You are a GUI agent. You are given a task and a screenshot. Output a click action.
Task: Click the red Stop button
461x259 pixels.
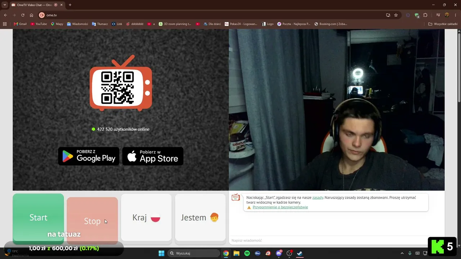coord(92,221)
